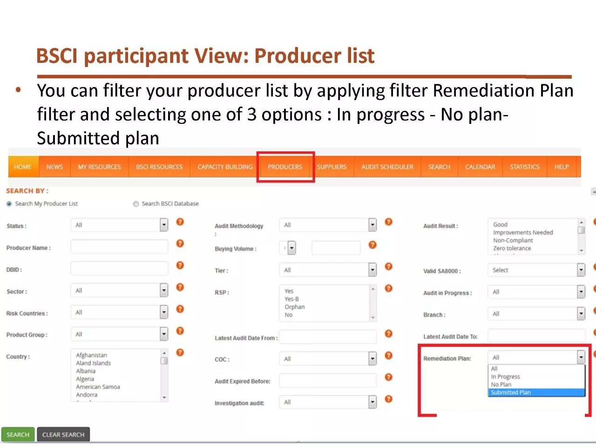Expand the Risk Countries dropdown
The image size is (596, 447).
164,312
